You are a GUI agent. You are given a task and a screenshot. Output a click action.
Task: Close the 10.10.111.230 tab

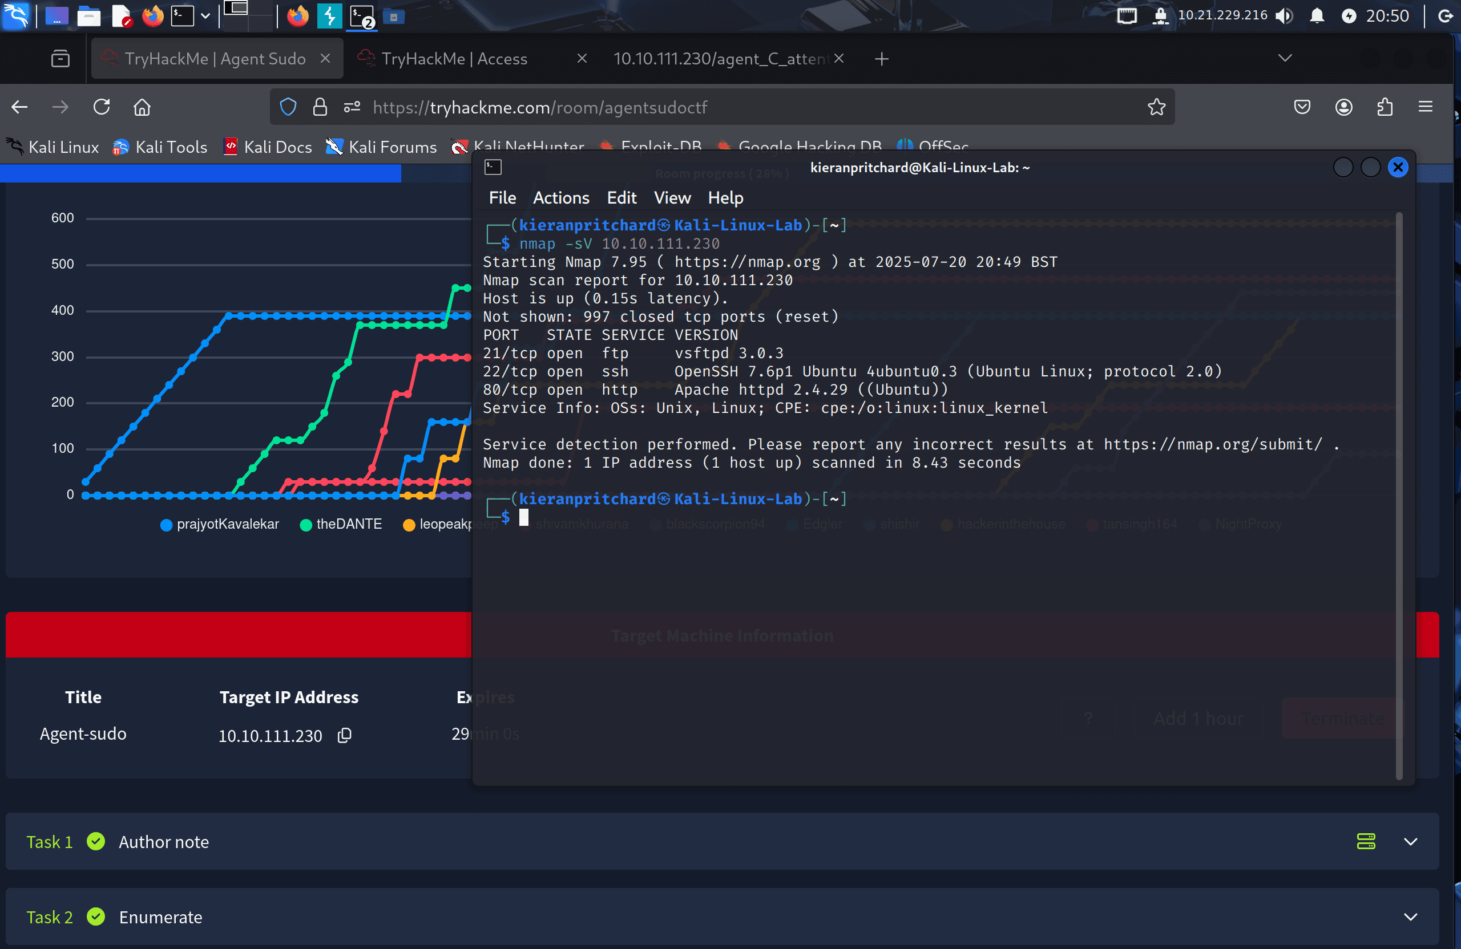(838, 58)
